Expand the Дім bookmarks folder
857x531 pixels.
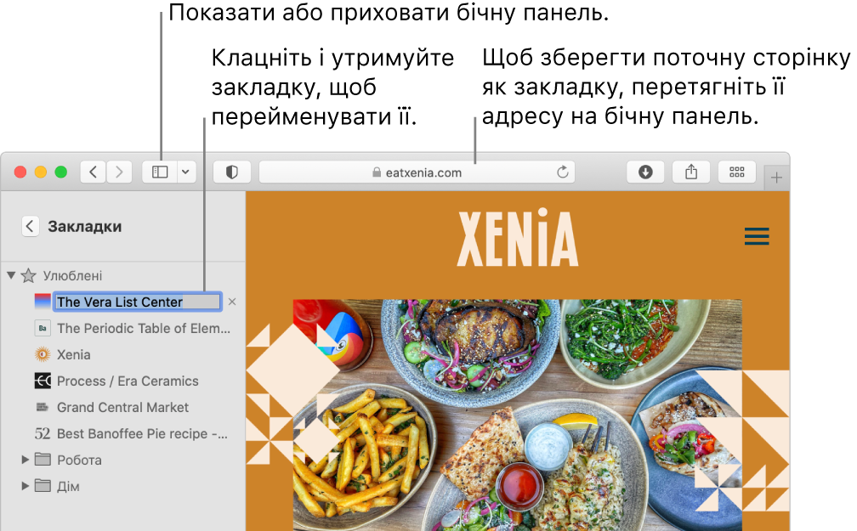click(26, 486)
